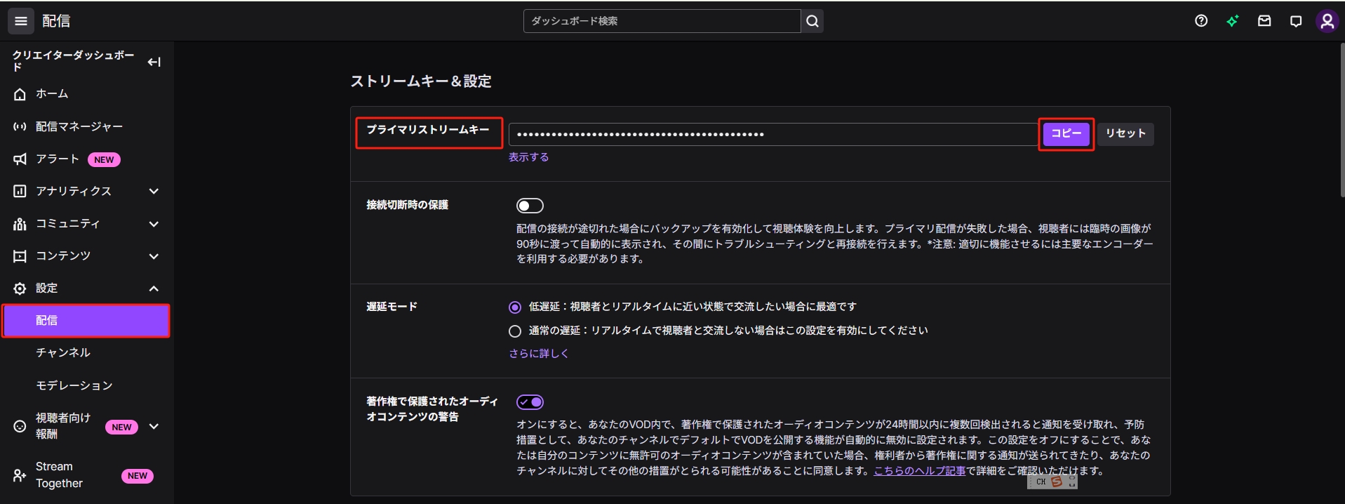Open the hamburger navigation menu
Image resolution: width=1345 pixels, height=504 pixels.
pos(21,21)
